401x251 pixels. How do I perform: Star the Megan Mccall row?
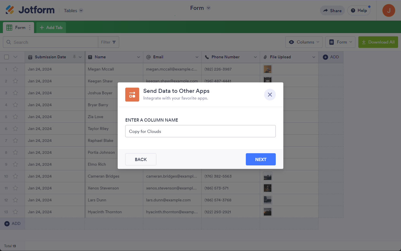pyautogui.click(x=15, y=69)
